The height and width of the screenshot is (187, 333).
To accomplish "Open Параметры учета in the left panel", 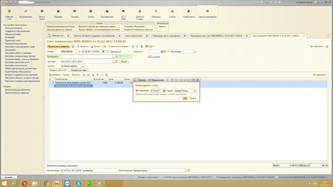I will point(13,40).
